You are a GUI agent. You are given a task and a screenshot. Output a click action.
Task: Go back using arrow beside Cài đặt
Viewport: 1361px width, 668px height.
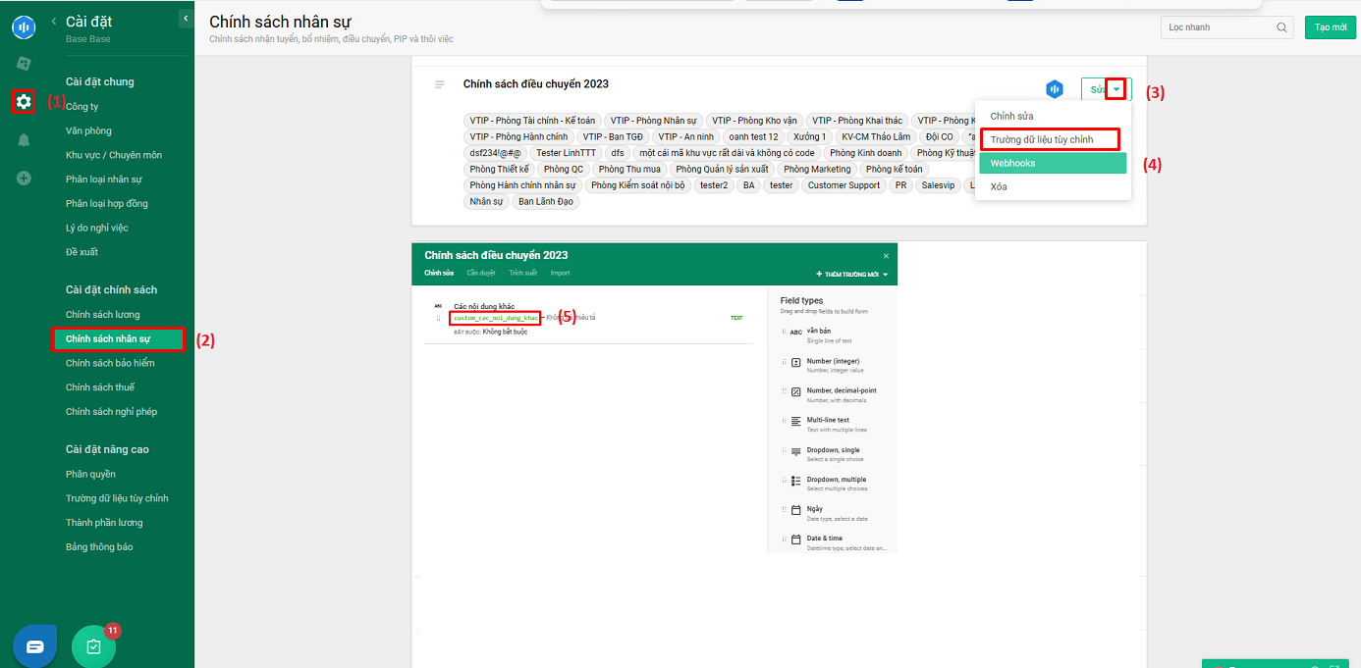(54, 21)
